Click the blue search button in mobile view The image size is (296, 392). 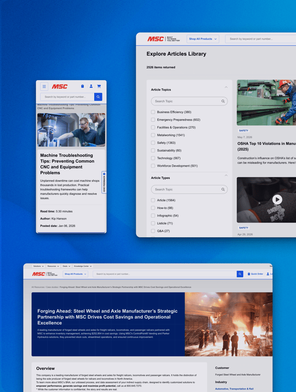[98, 97]
